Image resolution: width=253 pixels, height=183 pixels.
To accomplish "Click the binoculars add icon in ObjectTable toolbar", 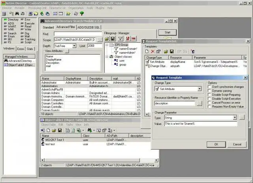I will click(x=90, y=130).
